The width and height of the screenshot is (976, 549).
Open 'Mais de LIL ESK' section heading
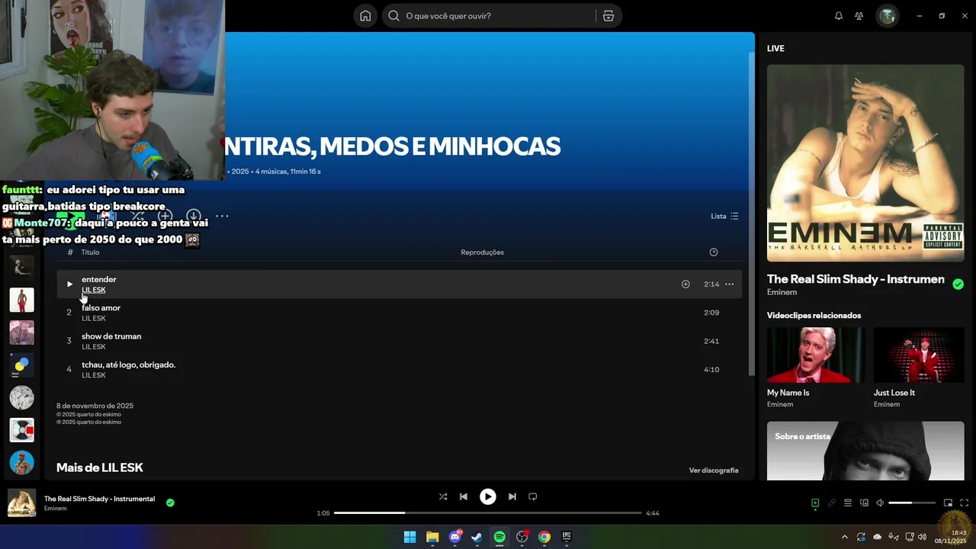click(x=100, y=467)
